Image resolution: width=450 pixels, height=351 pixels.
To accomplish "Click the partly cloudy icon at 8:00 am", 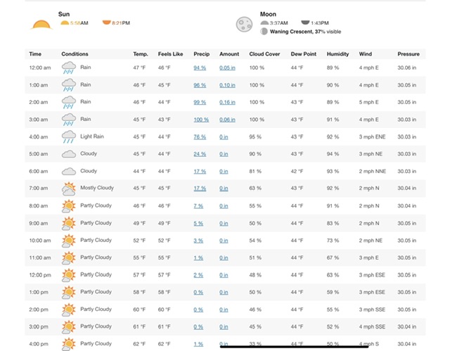I will pyautogui.click(x=69, y=206).
